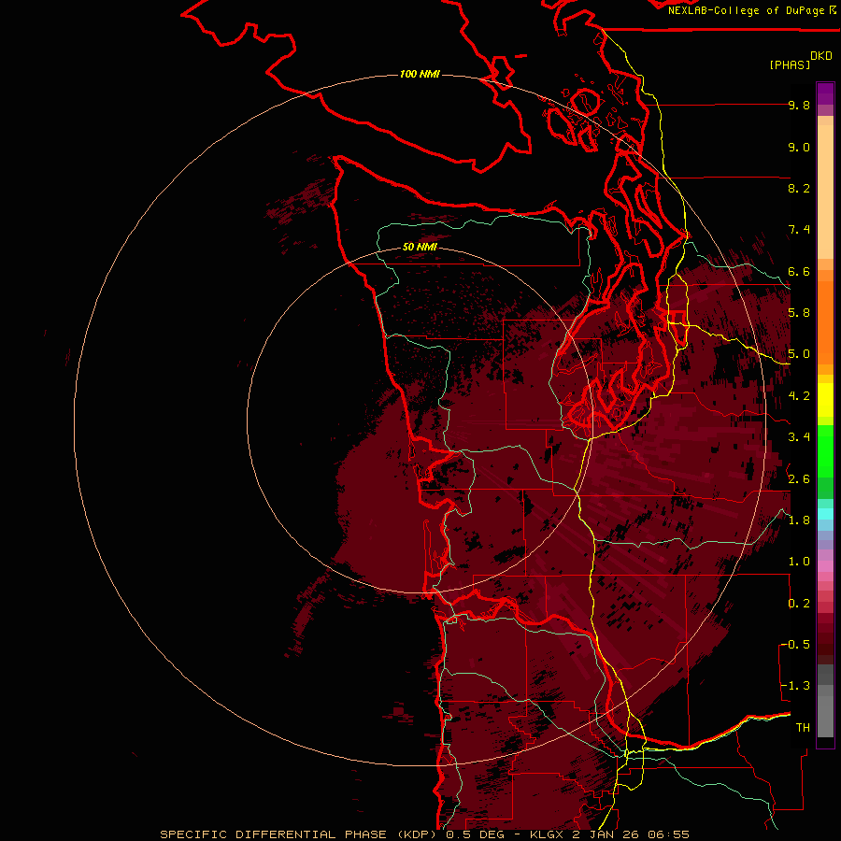Click the TH label on the scale

803,728
